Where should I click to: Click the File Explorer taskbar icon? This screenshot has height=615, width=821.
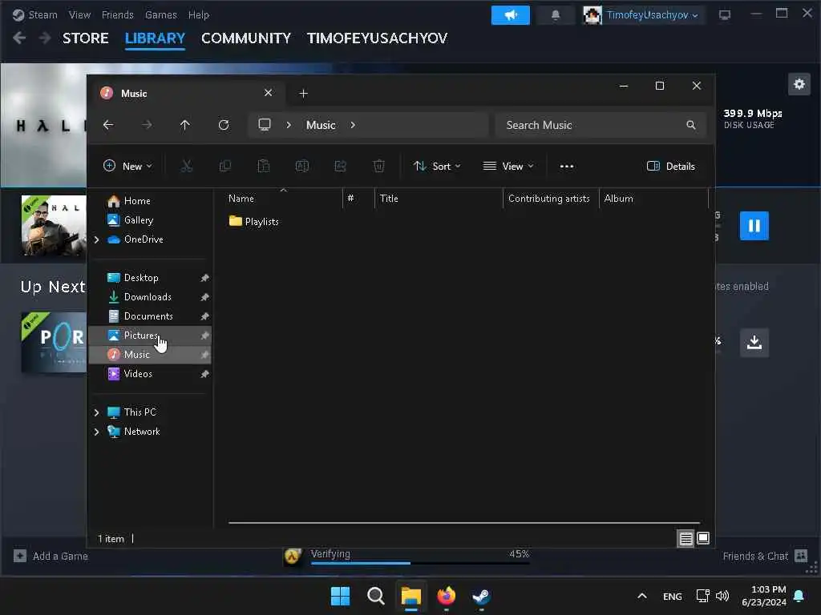click(411, 596)
